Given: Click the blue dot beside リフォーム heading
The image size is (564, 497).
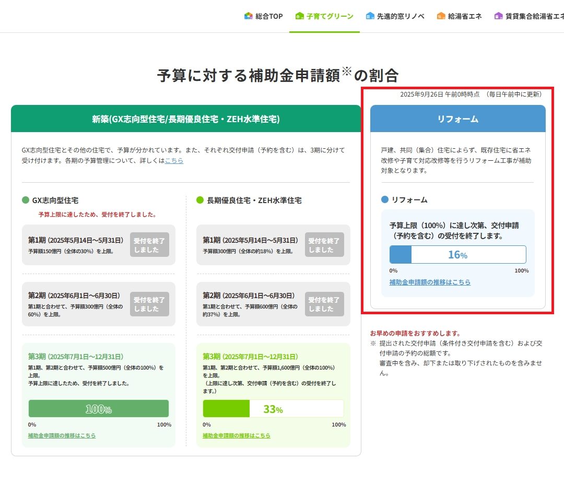Looking at the screenshot, I should (385, 199).
